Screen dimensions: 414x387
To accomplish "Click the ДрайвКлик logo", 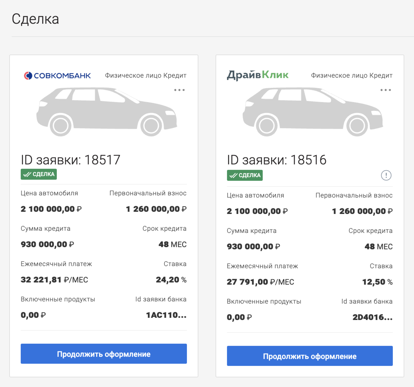I will (x=258, y=75).
